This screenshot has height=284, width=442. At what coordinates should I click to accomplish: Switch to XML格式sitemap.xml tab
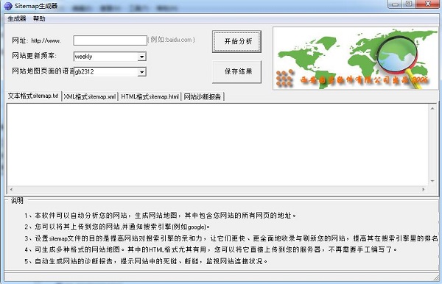[90, 96]
